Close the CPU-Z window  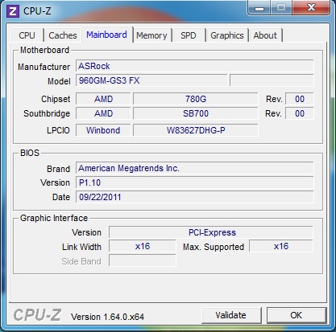coord(311,7)
